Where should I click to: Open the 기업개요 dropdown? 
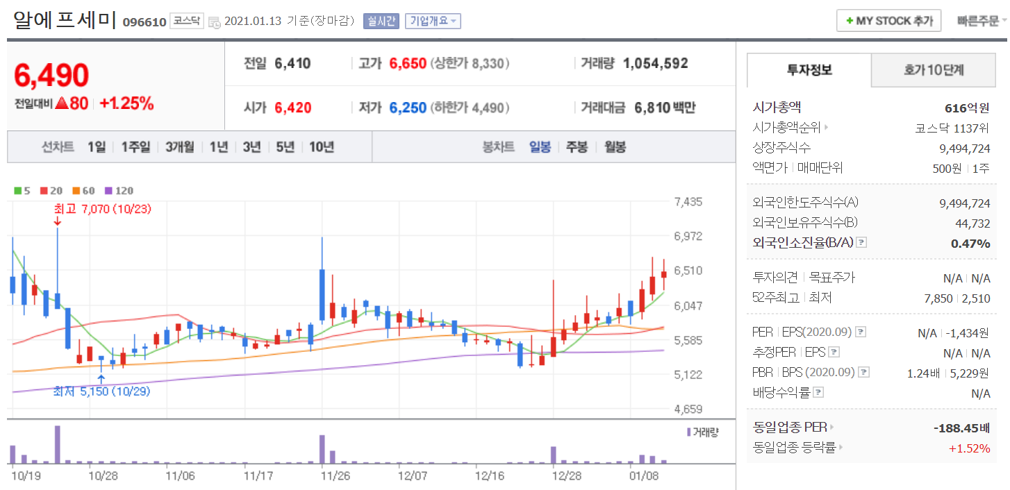433,21
